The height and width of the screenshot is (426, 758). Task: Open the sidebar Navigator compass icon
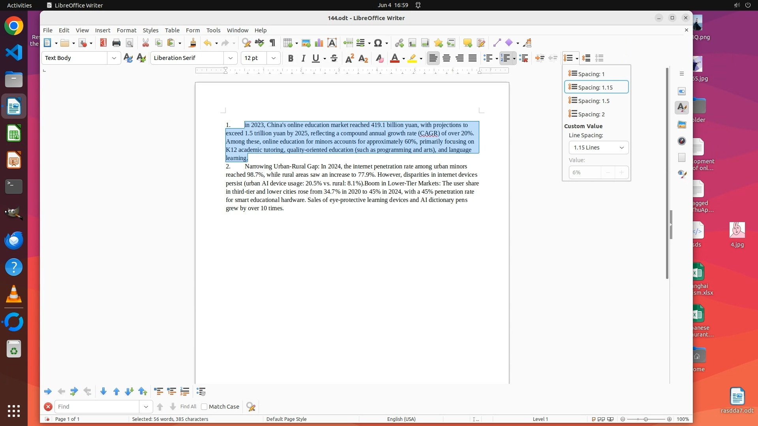(682, 141)
